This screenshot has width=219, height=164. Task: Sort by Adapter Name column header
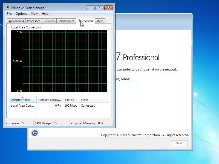(23, 100)
